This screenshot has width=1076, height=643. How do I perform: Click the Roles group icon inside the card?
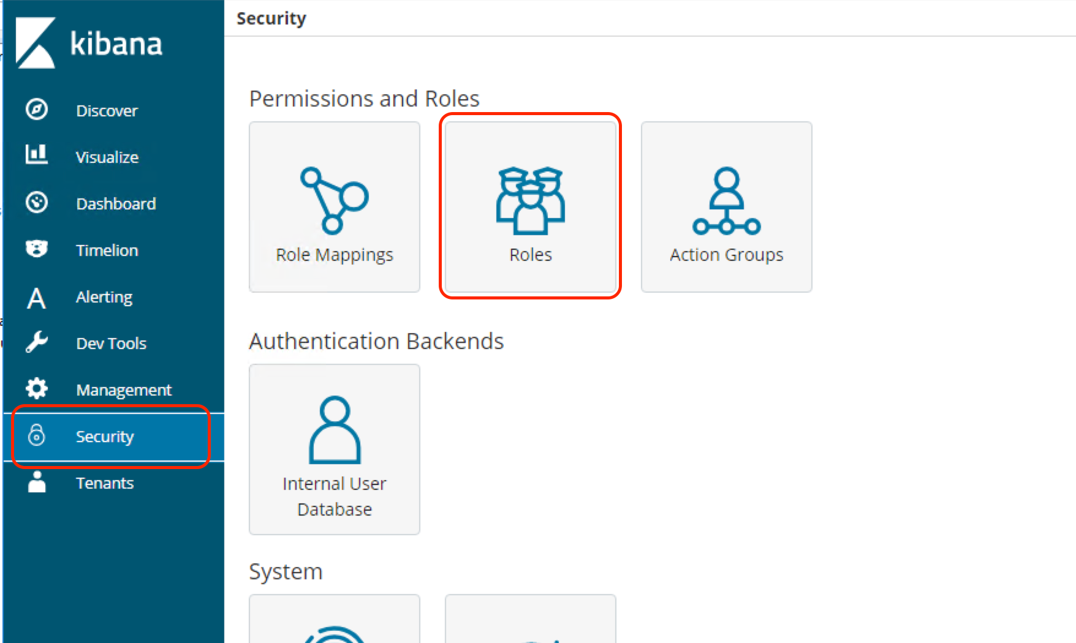point(529,202)
